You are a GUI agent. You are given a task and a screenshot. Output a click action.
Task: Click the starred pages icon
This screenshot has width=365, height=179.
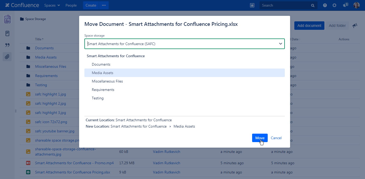(252, 5)
